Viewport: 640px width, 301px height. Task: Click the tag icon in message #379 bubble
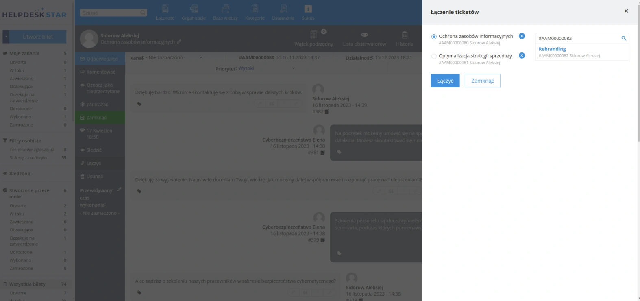[339, 253]
